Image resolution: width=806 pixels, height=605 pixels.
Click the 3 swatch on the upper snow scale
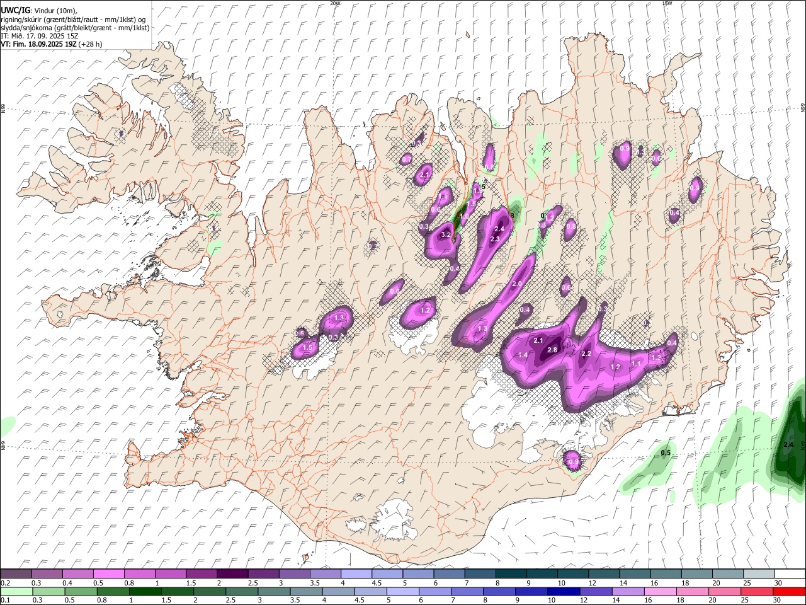coord(294,574)
